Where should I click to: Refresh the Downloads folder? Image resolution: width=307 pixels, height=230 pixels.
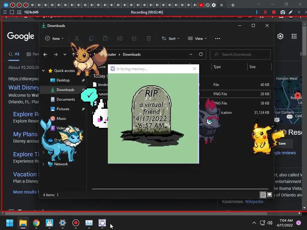201,55
